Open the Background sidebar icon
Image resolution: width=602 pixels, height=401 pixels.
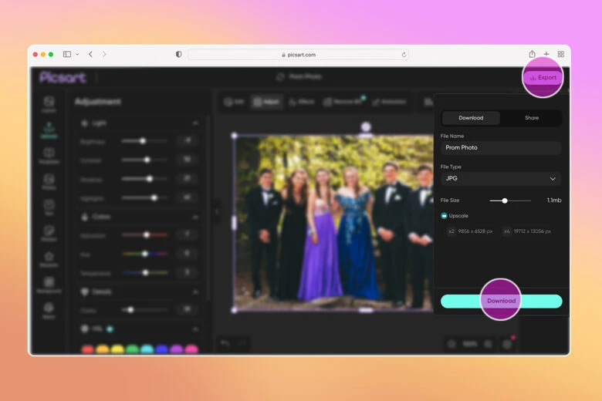coord(49,285)
